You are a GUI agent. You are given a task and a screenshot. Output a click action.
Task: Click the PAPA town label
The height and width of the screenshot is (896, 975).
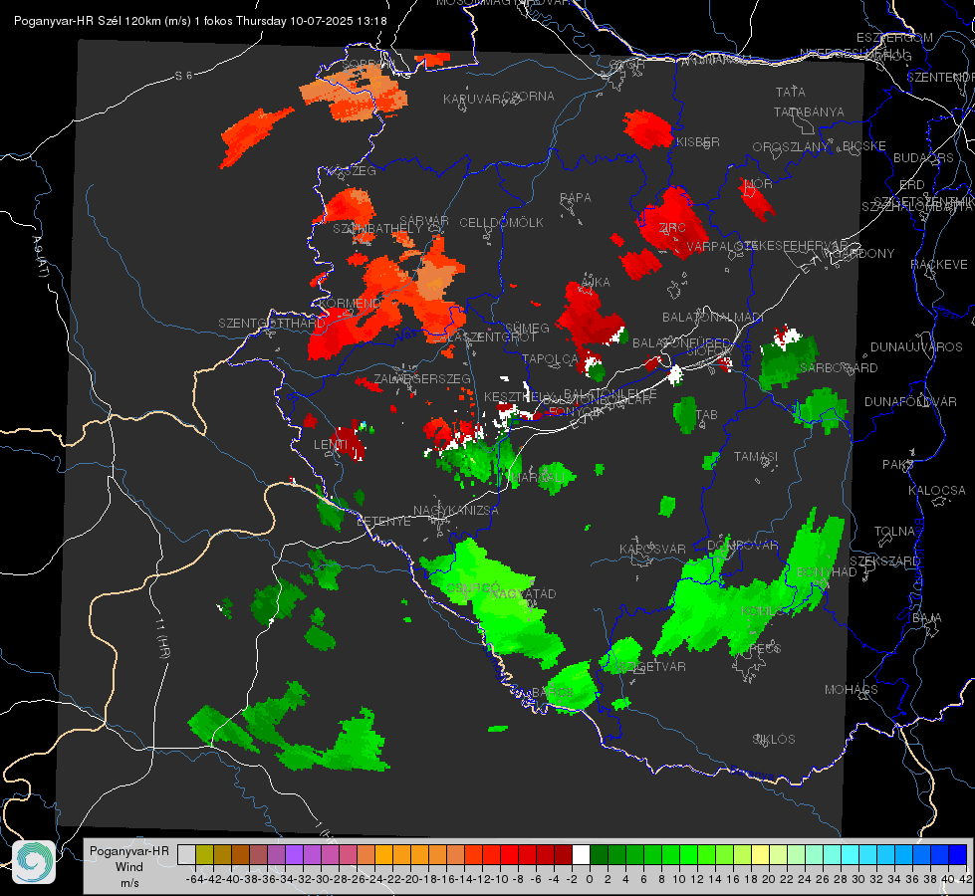(576, 198)
